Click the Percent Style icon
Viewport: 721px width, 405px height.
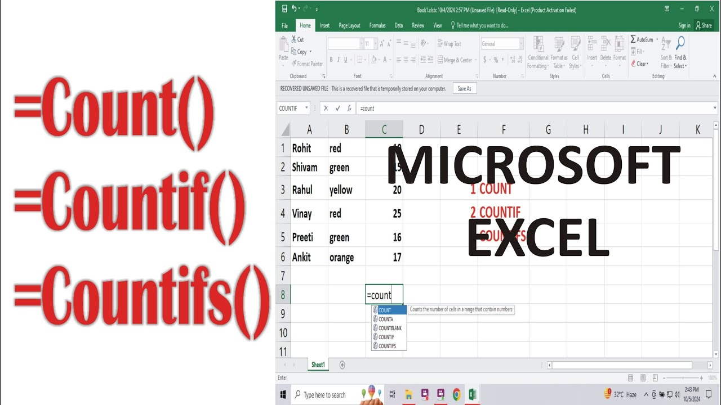[x=496, y=60]
